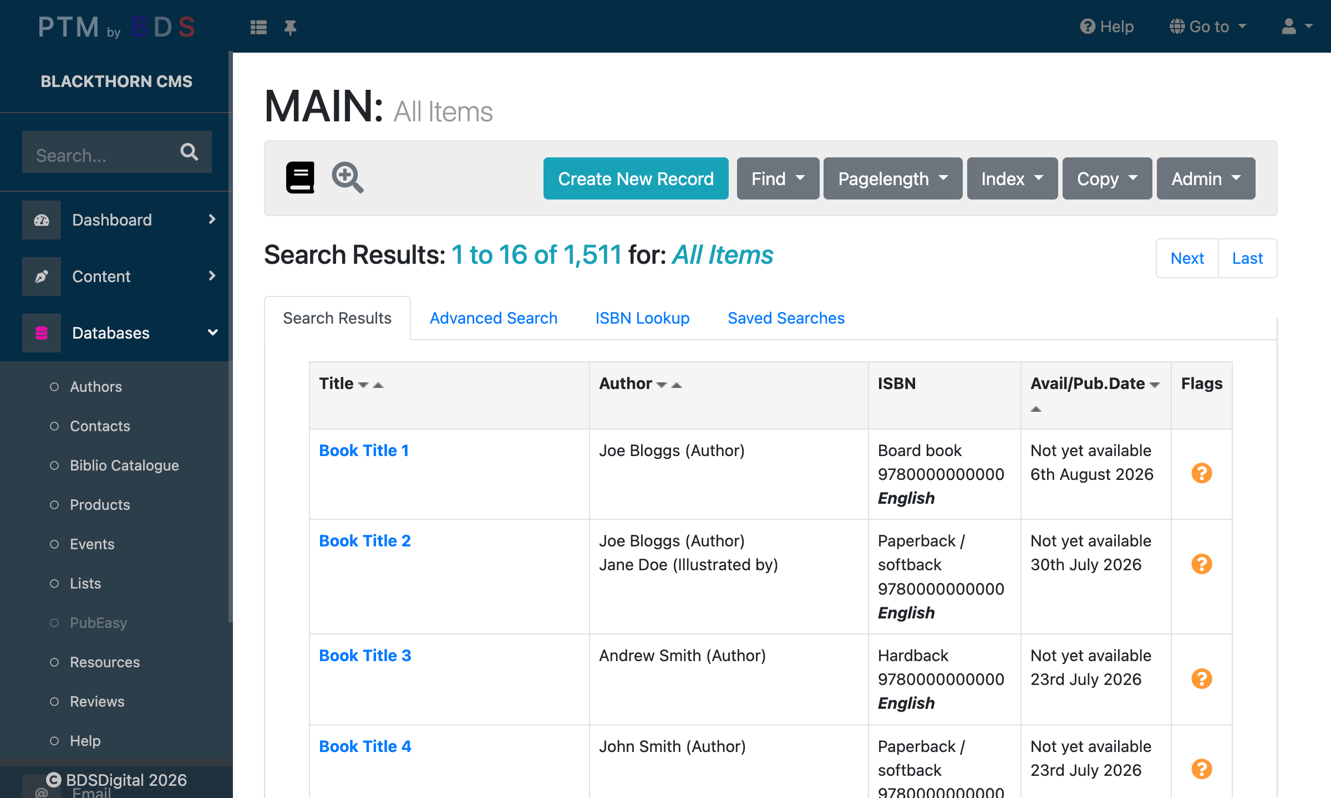
Task: Click the pin icon in the top bar
Action: [291, 27]
